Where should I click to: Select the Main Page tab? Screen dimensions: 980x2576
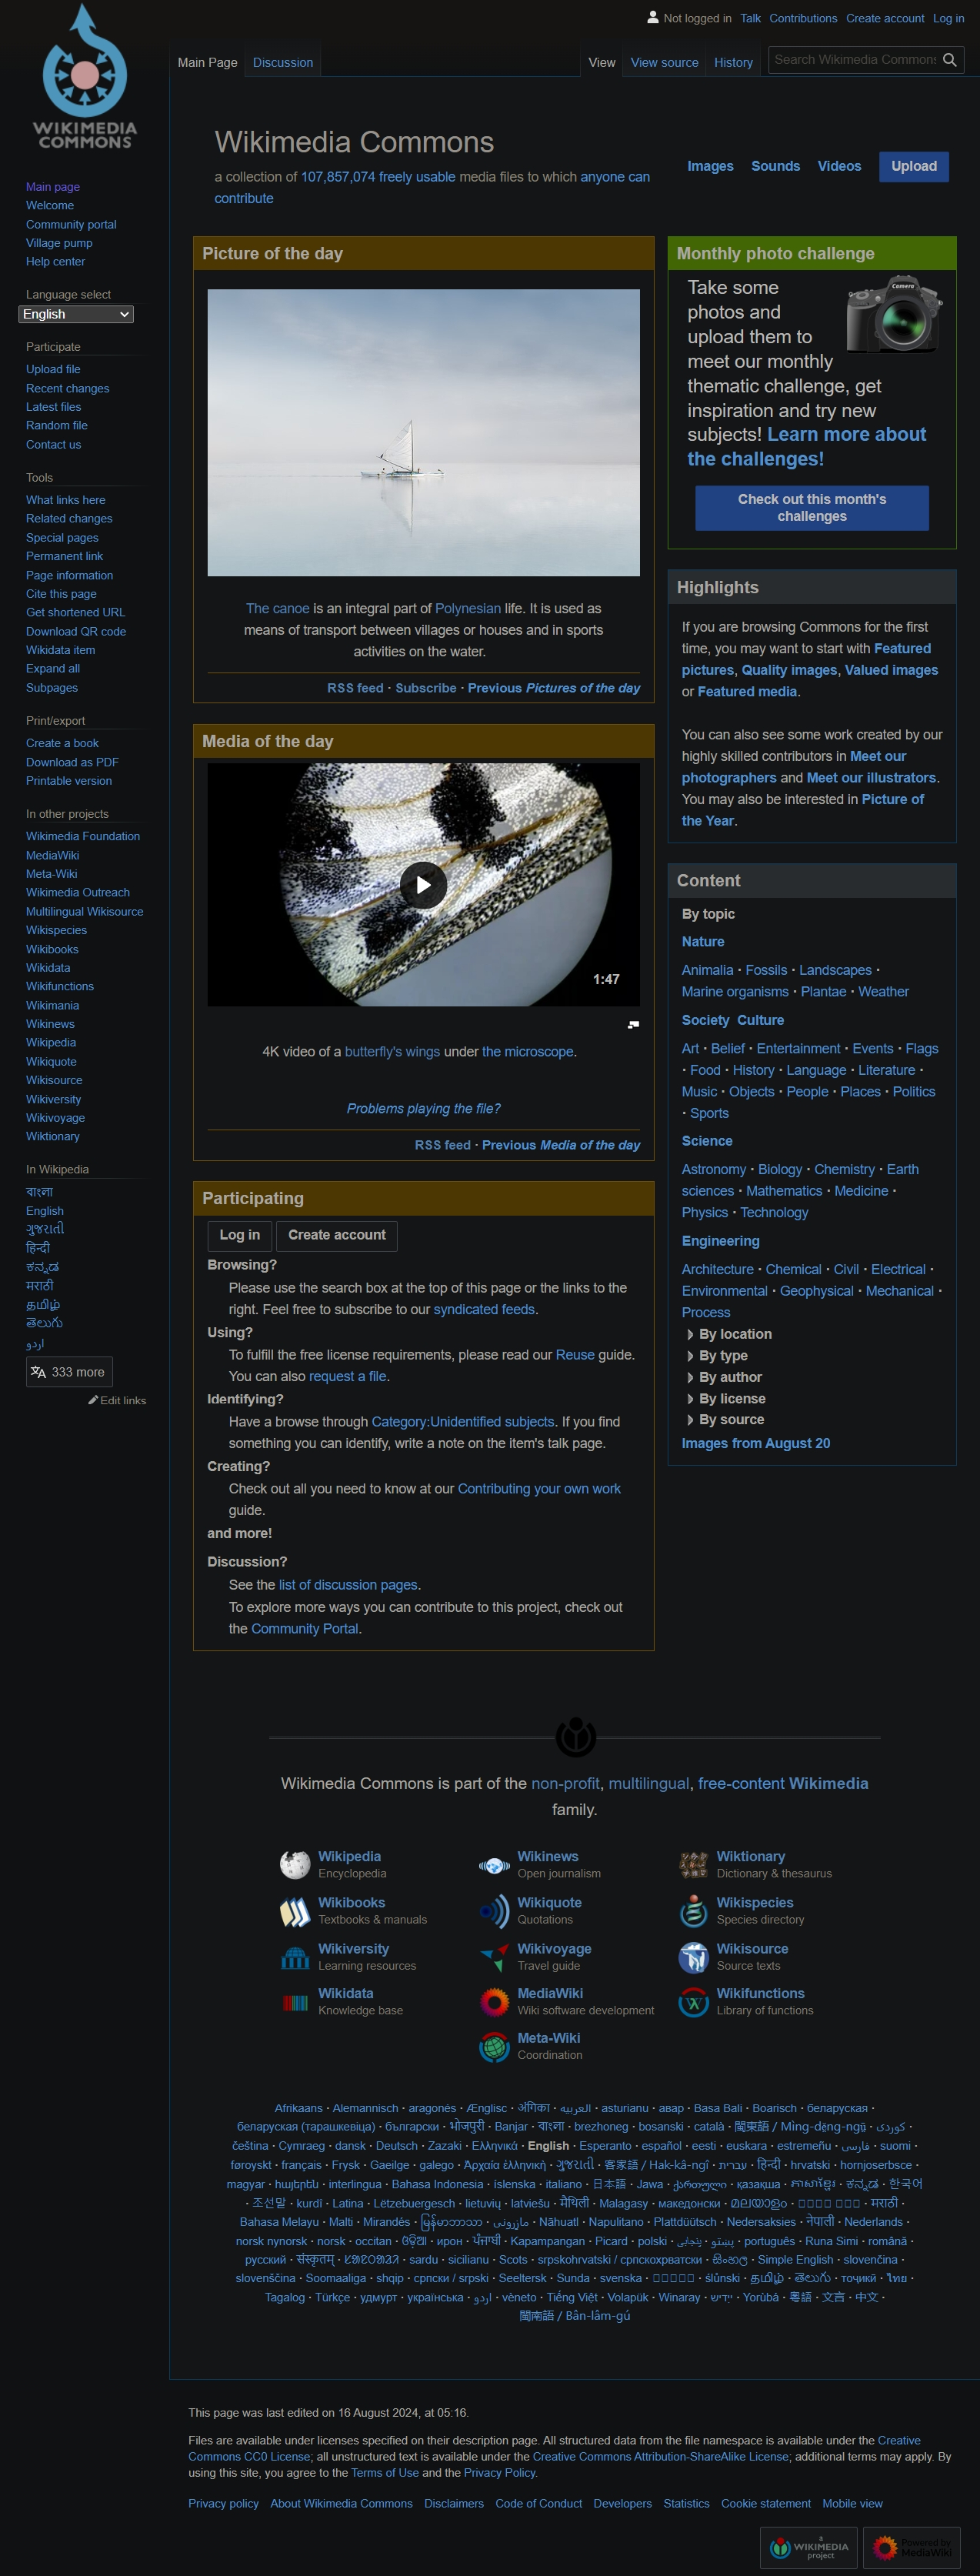(x=207, y=62)
